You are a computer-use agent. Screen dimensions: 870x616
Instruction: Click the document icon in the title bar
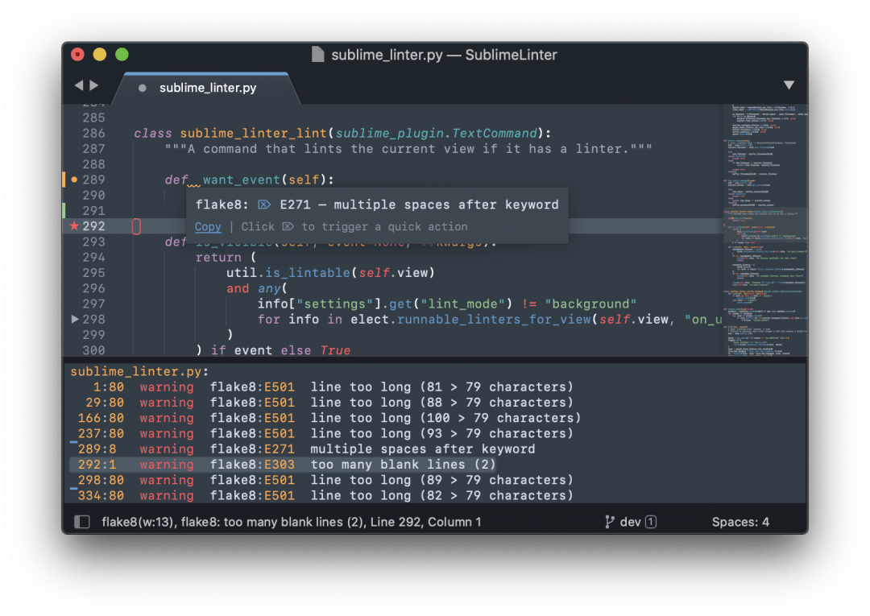318,55
